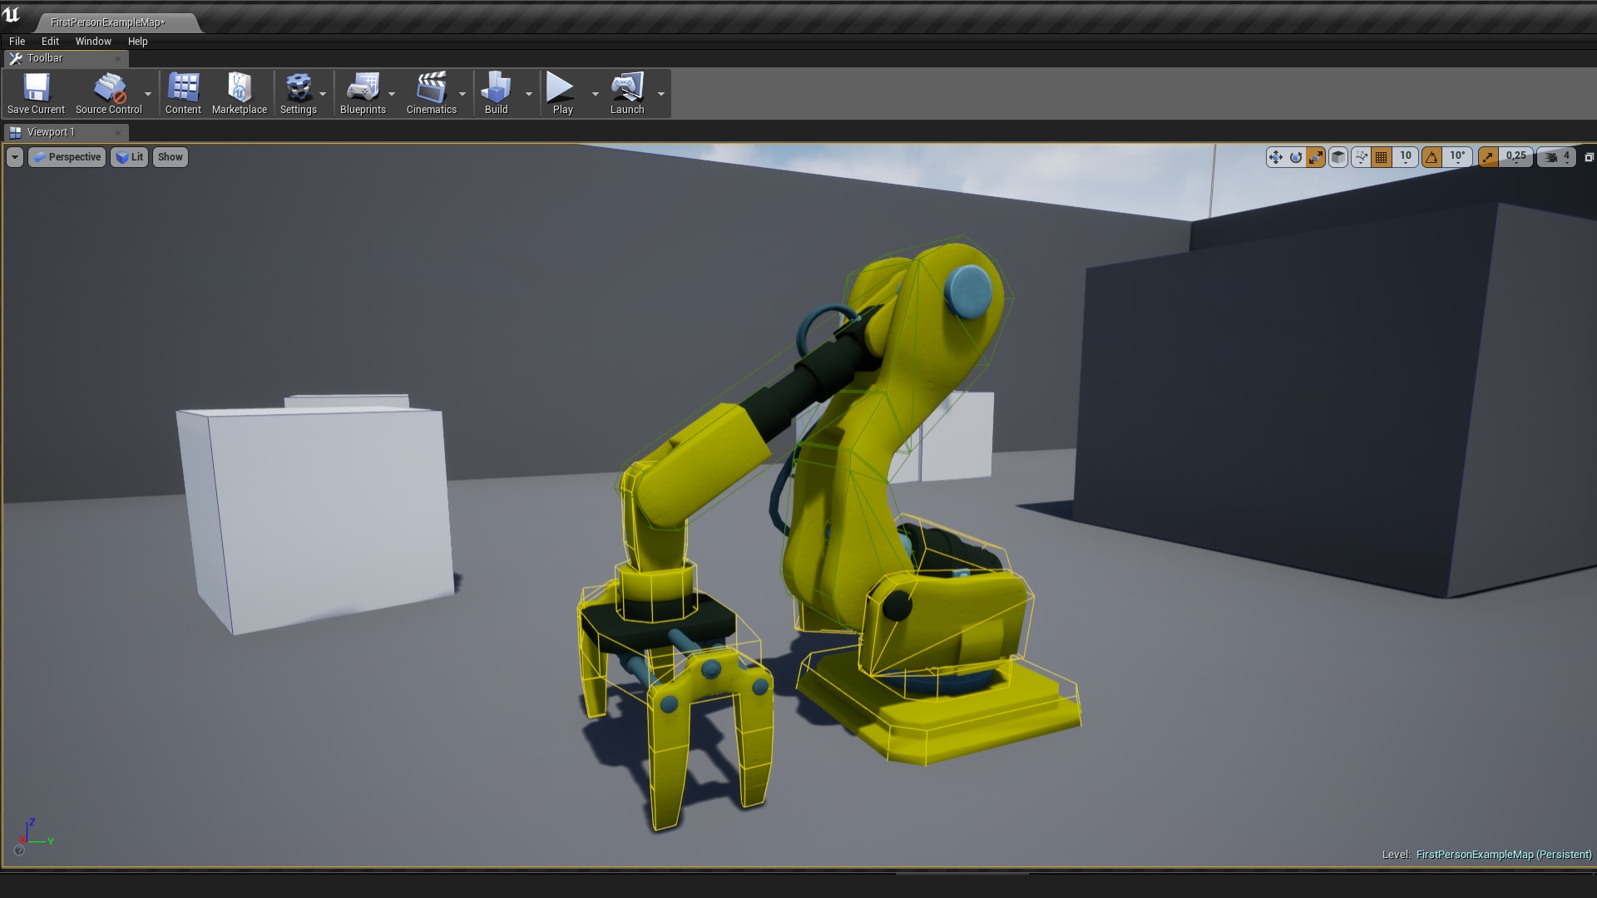Toggle rotation angle snapping
Viewport: 1597px width, 898px height.
[x=1431, y=157]
